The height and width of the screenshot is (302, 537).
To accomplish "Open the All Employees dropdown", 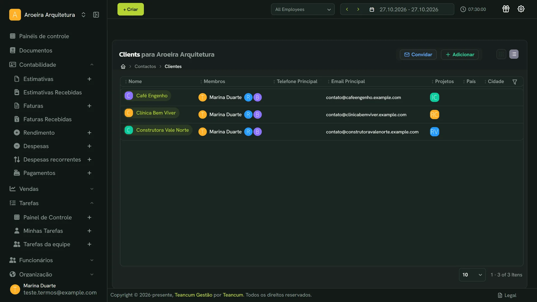I will pyautogui.click(x=303, y=9).
